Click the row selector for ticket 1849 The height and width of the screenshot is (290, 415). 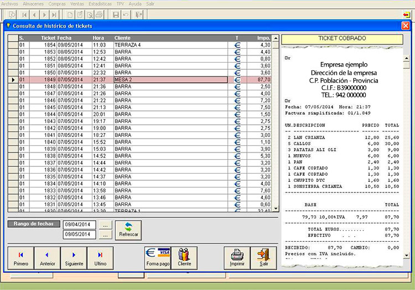(13, 80)
